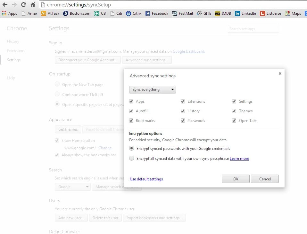
Task: Toggle the Open Tabs sync checkbox
Action: 234,120
